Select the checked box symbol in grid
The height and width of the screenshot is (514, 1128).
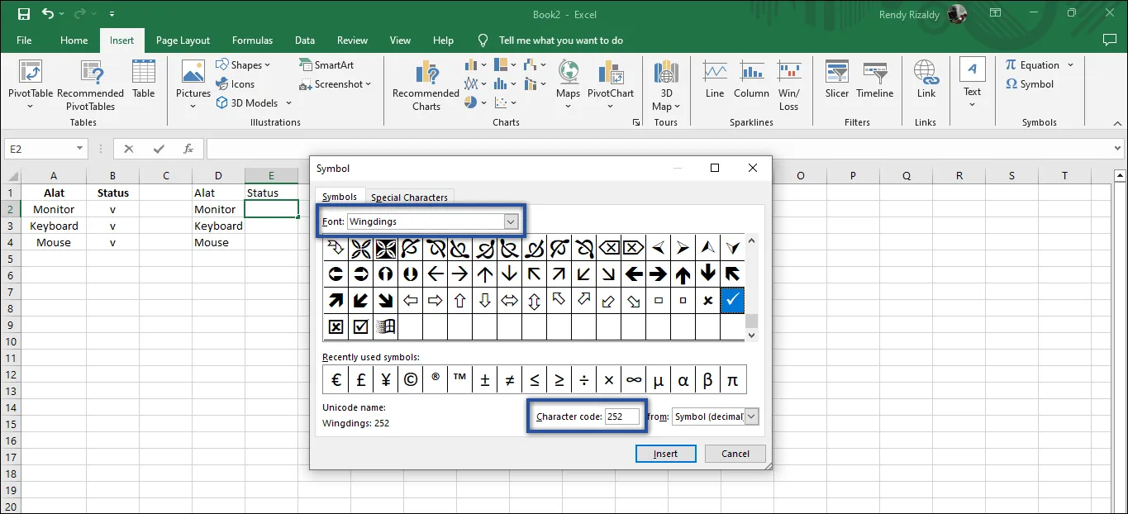[360, 326]
